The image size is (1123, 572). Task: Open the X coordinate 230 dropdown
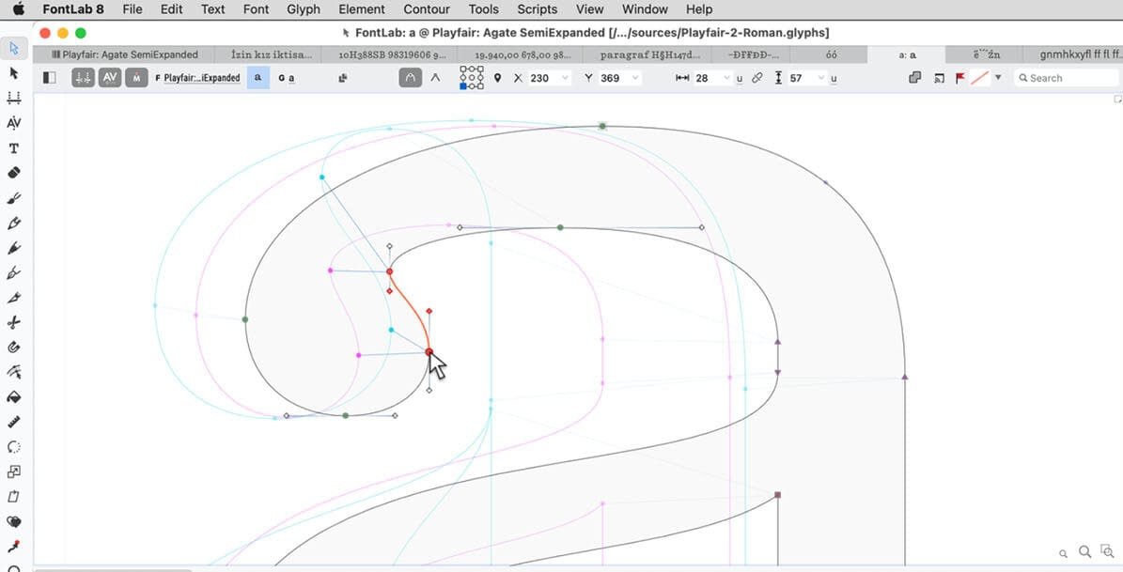coord(564,78)
